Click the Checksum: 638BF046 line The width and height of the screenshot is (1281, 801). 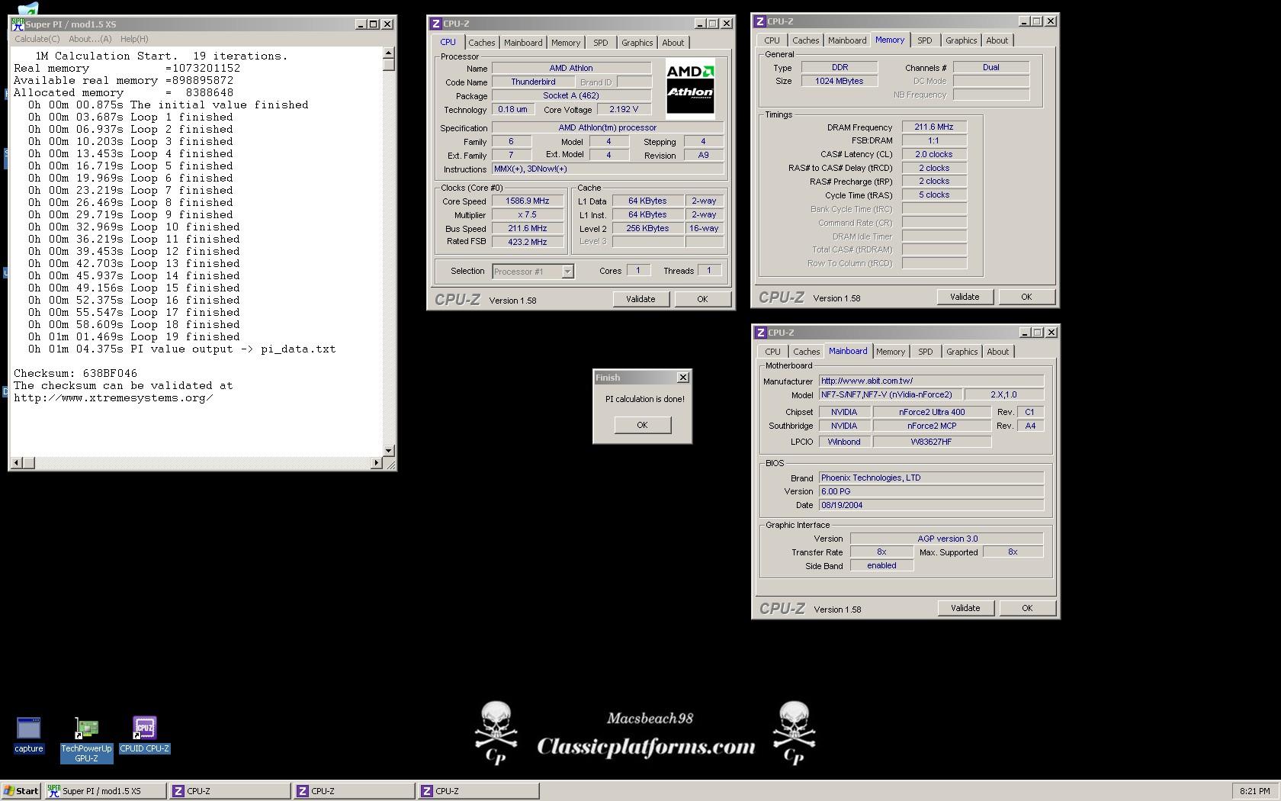pos(75,373)
